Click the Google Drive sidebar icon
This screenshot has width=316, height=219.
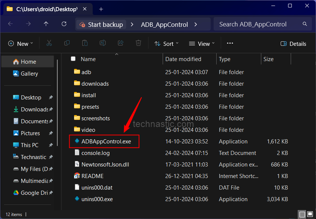(16, 193)
